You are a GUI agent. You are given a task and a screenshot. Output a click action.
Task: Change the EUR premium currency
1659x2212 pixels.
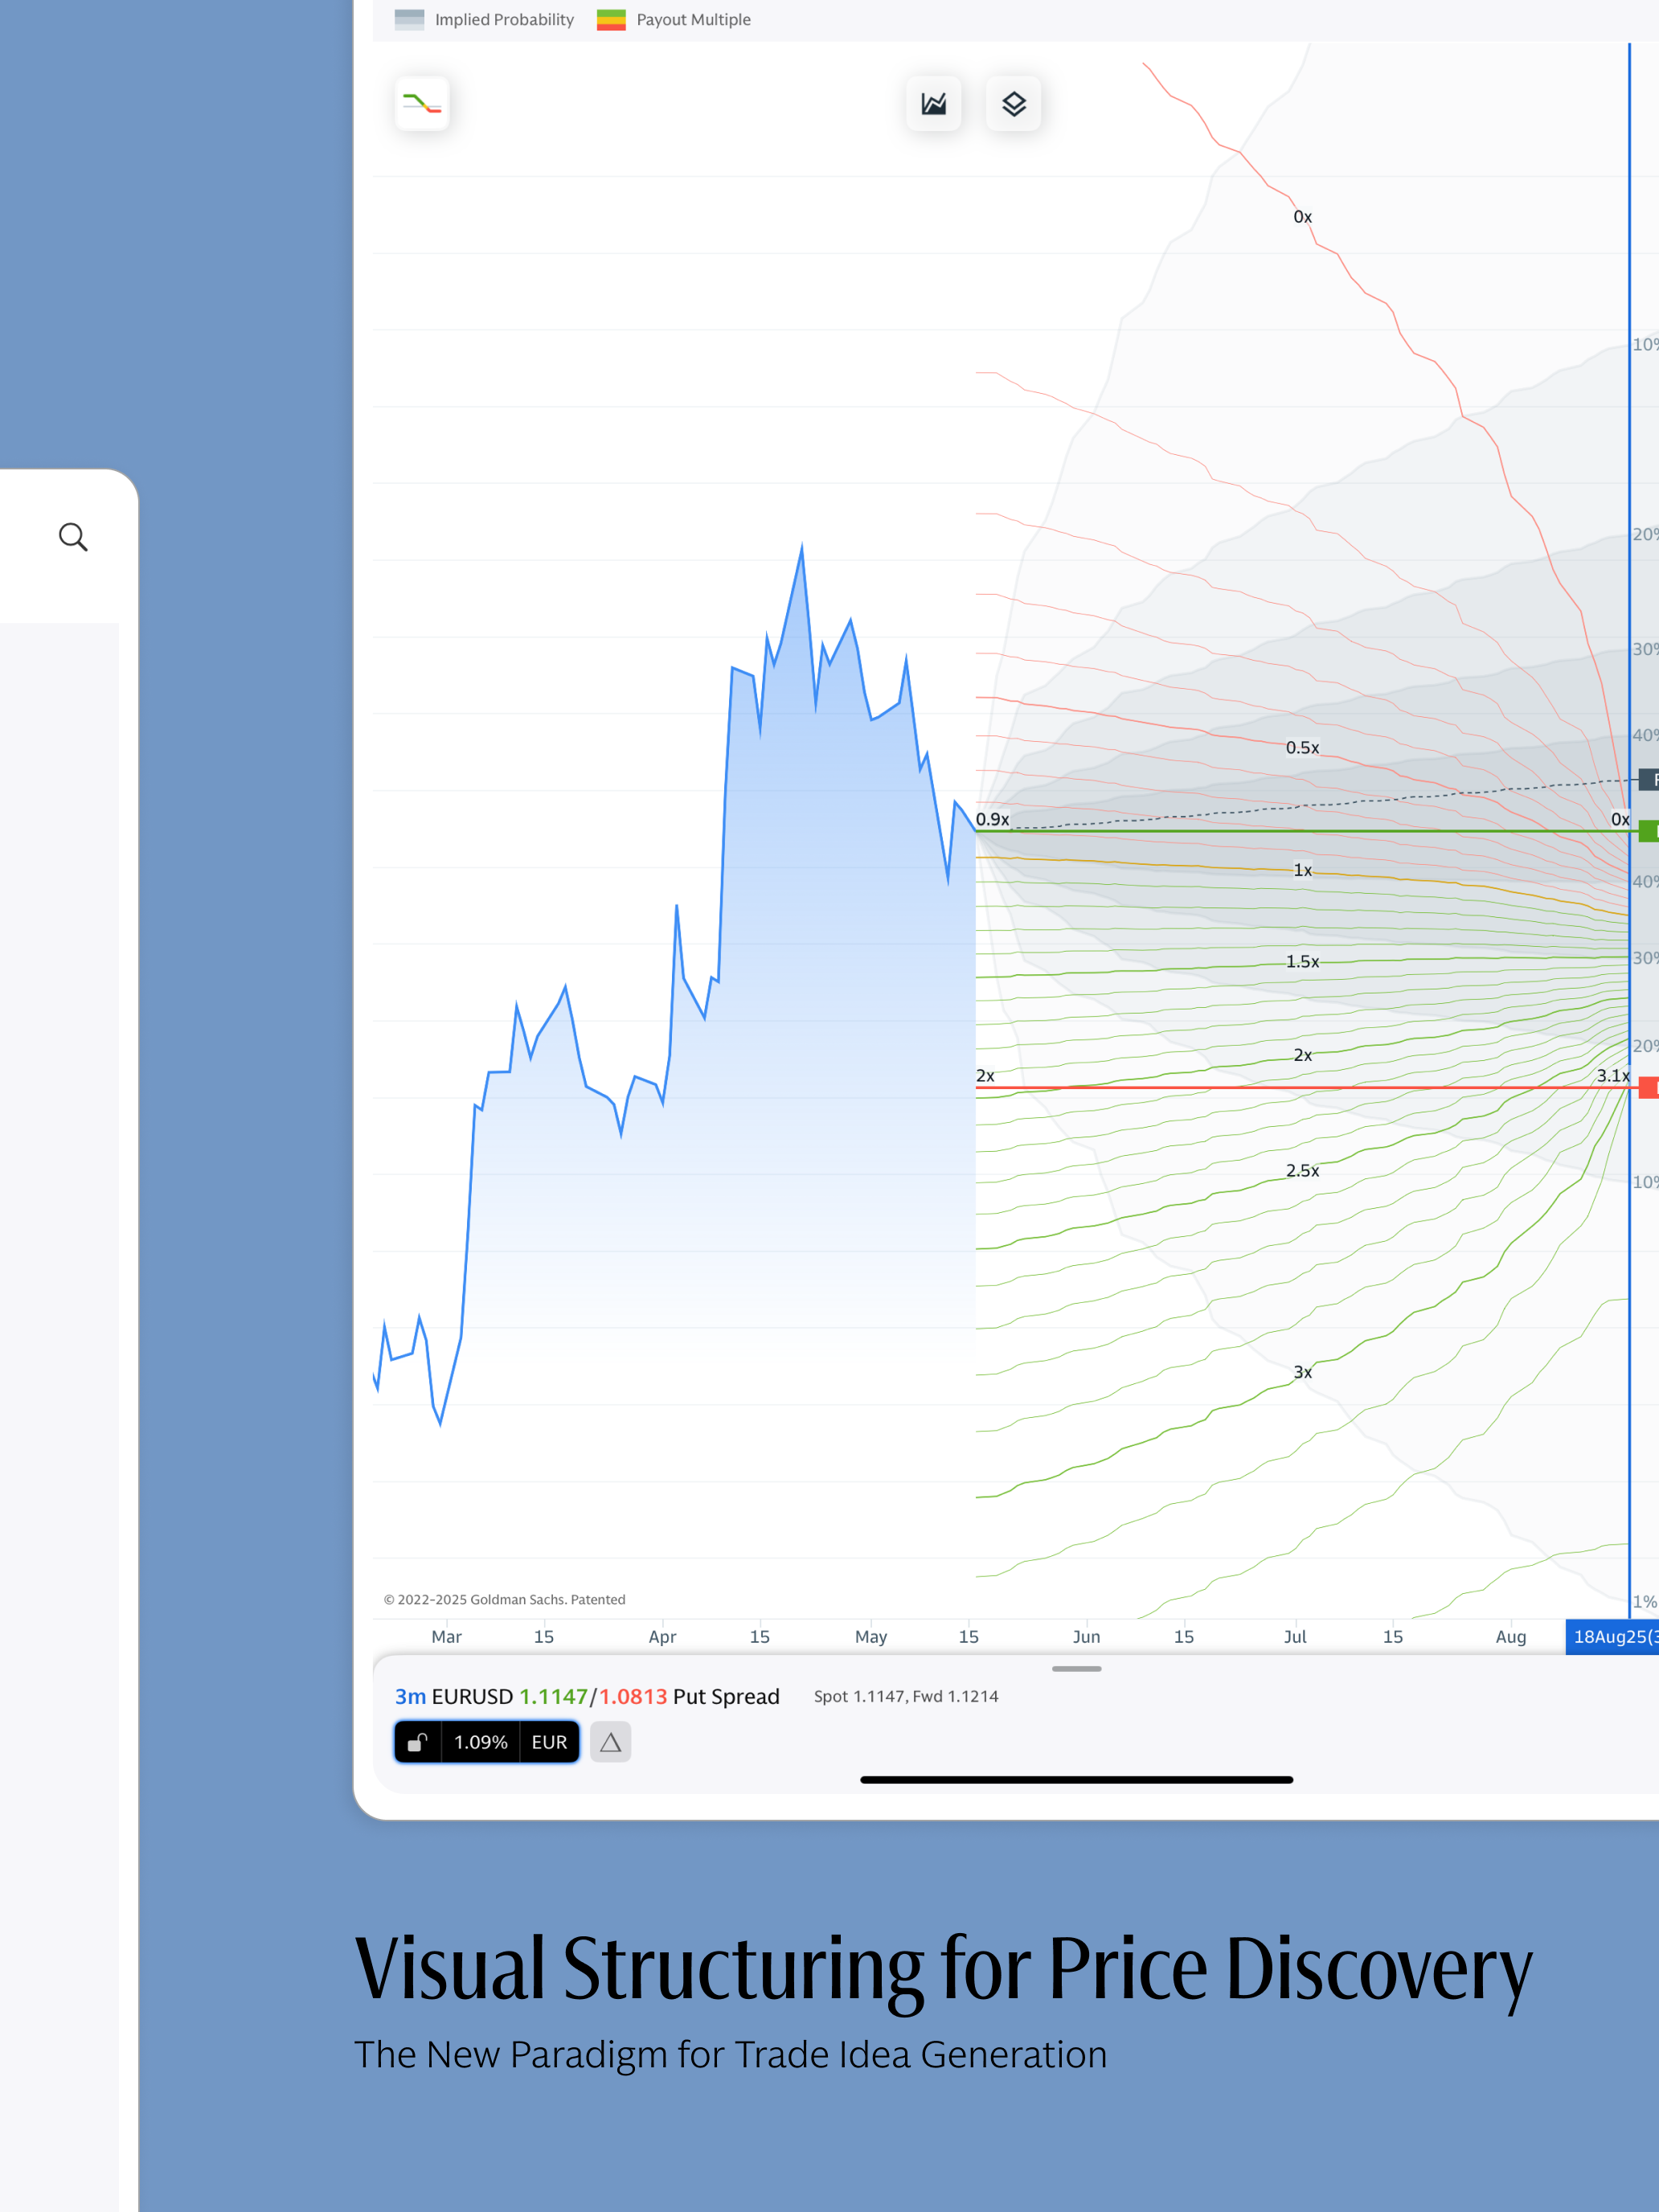pos(549,1742)
